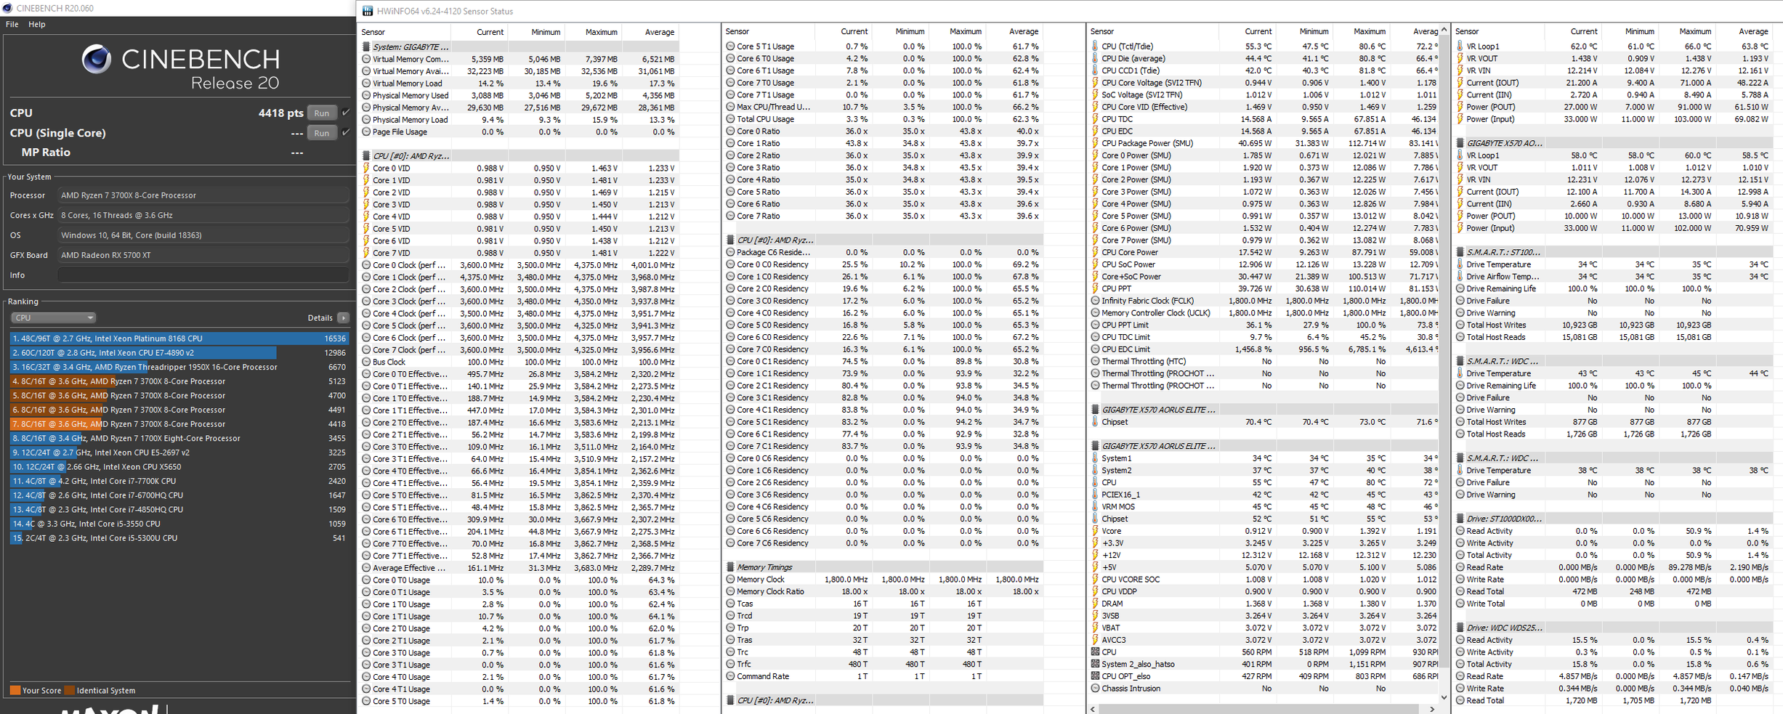Viewport: 1783px width, 714px height.
Task: Click the lightning icon beside CPU Core Voltage (SVI2 TFN)
Action: tap(1095, 82)
